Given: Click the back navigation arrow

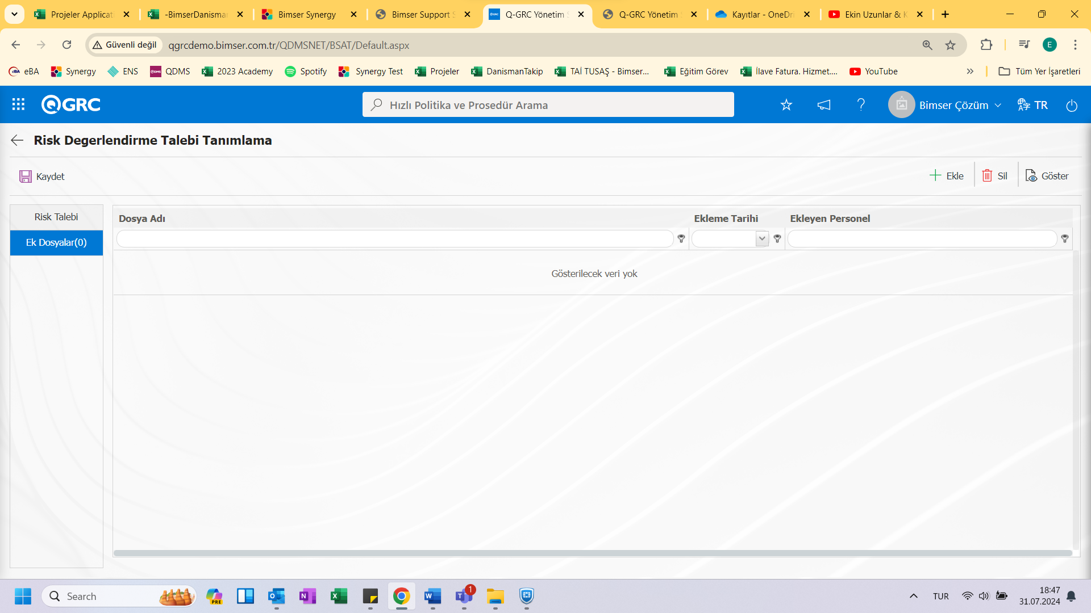Looking at the screenshot, I should (16, 140).
